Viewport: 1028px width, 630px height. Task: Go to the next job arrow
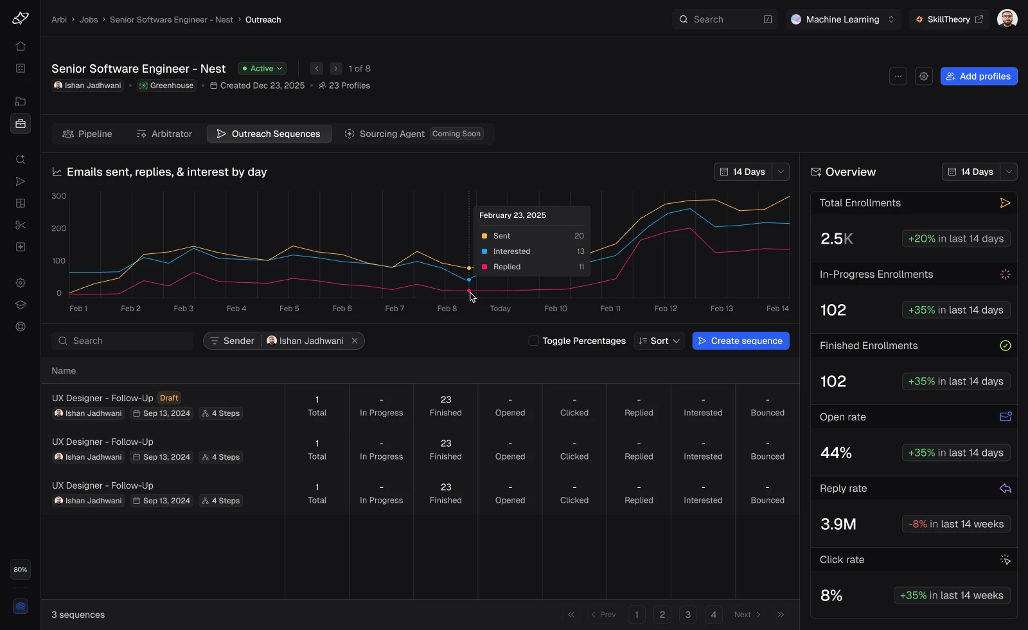click(x=336, y=68)
